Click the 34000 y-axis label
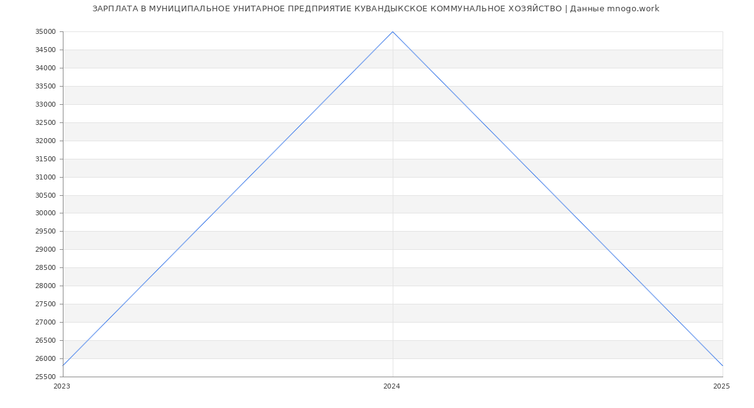 point(46,68)
